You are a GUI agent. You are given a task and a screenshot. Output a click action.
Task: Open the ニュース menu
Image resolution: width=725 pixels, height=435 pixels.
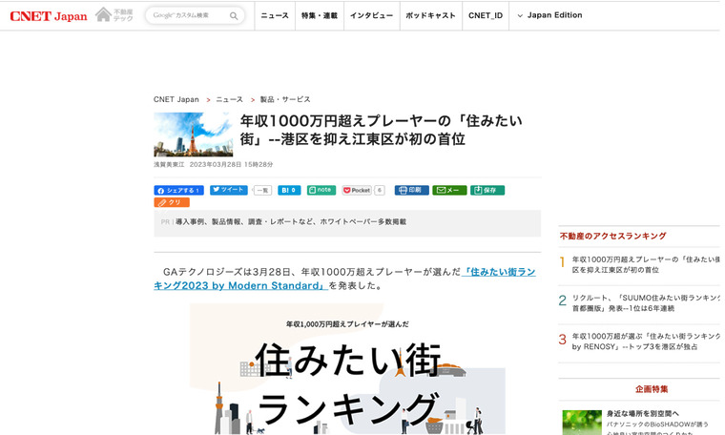click(275, 16)
